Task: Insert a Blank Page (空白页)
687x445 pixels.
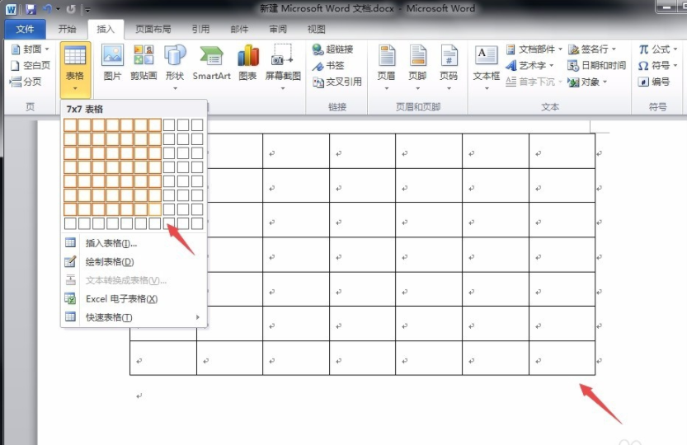Action: point(31,66)
